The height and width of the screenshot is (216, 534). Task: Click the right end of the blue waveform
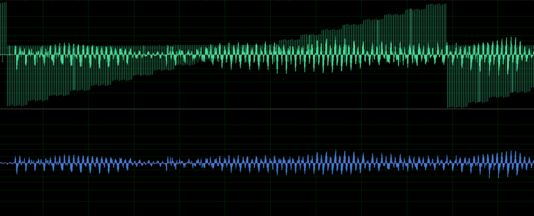pos(531,162)
